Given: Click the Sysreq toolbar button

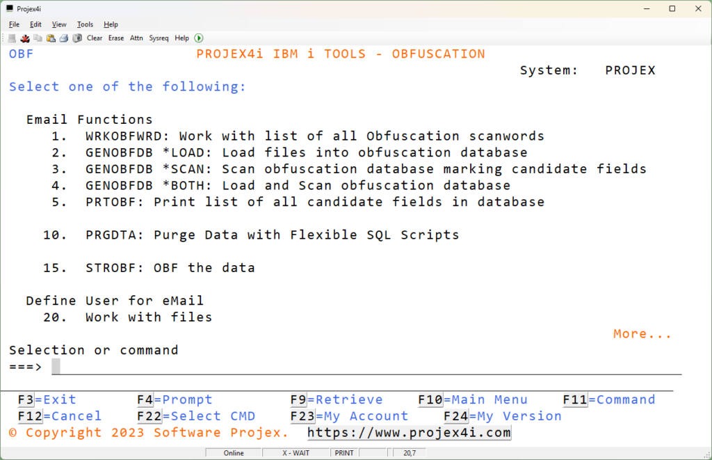Looking at the screenshot, I should [159, 38].
